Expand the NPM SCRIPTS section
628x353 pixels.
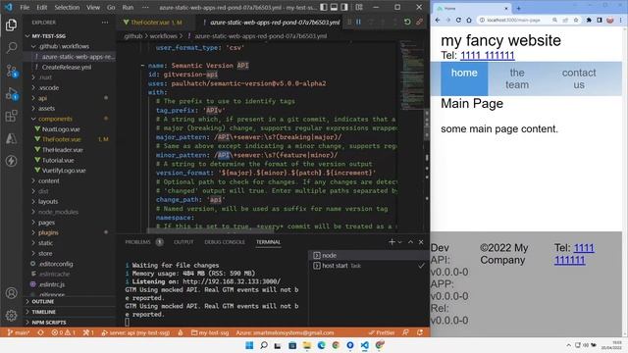pyautogui.click(x=49, y=323)
